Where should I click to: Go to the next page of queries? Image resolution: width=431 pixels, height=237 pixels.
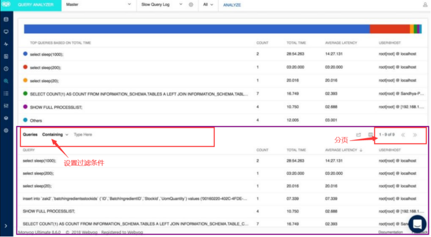415,135
